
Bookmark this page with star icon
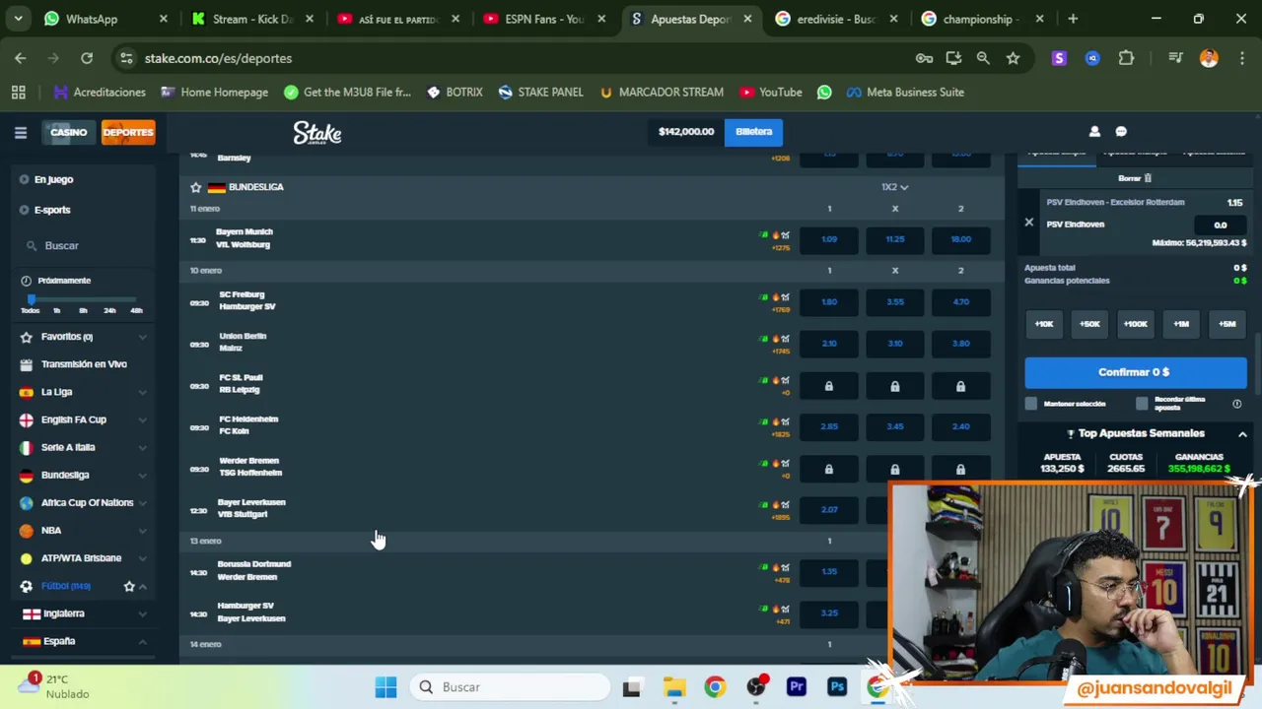[1013, 58]
